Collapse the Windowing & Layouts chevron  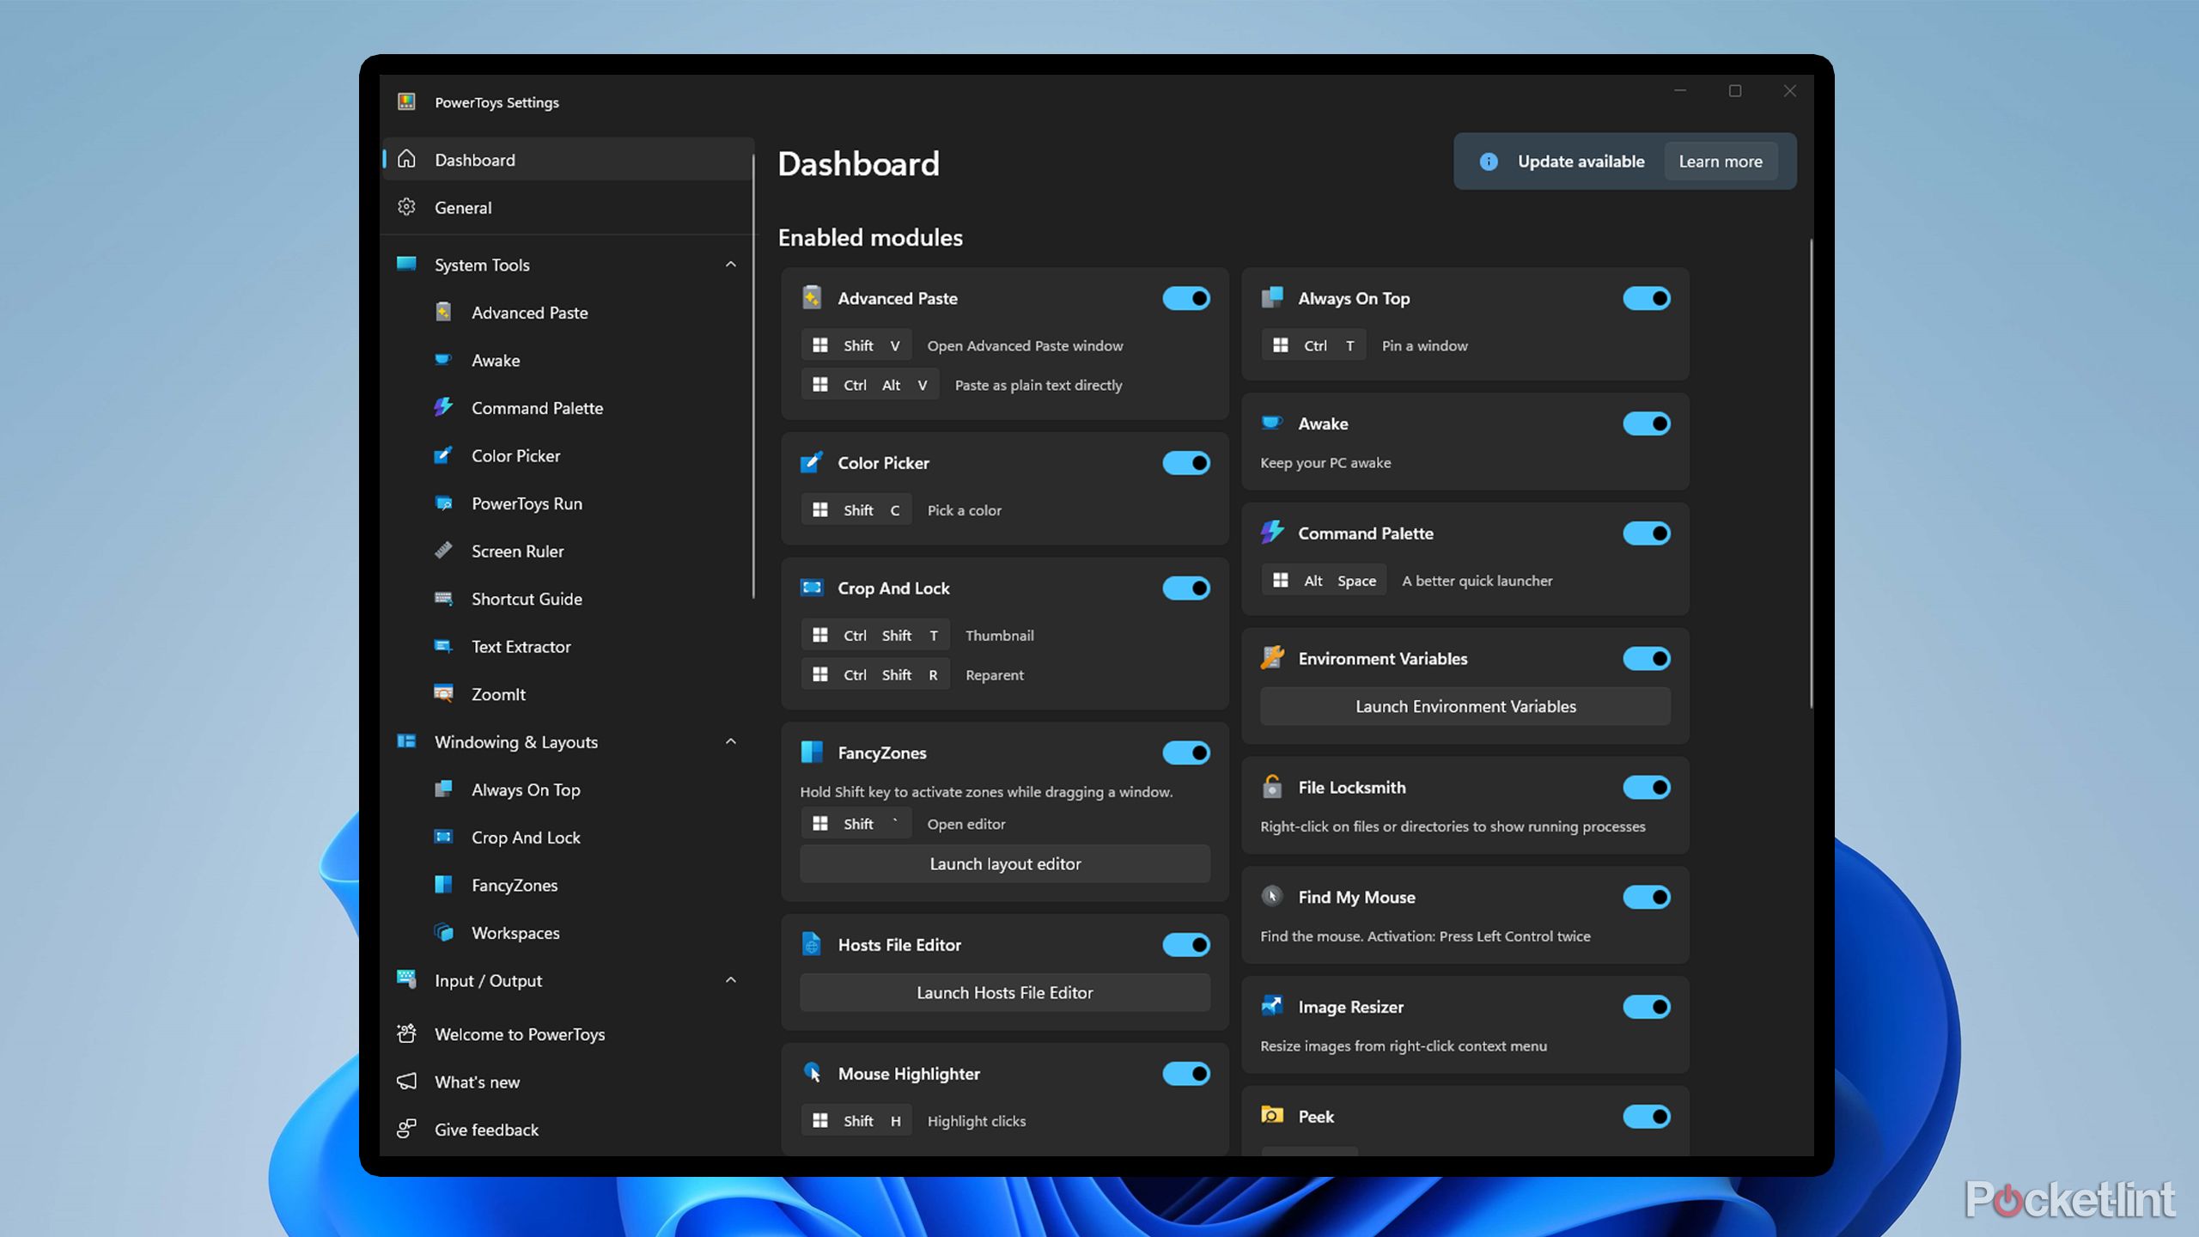[731, 741]
